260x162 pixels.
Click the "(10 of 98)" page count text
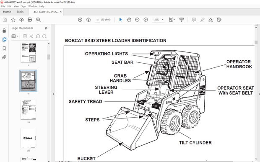point(106,20)
